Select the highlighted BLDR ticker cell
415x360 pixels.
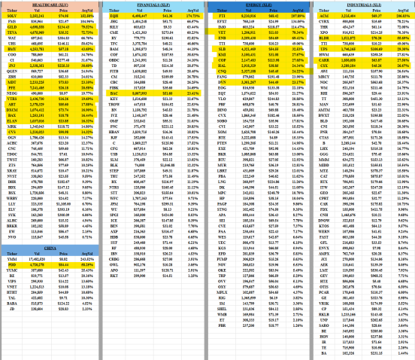point(324,38)
